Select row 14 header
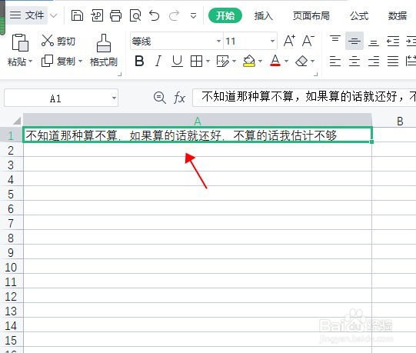 (11, 325)
